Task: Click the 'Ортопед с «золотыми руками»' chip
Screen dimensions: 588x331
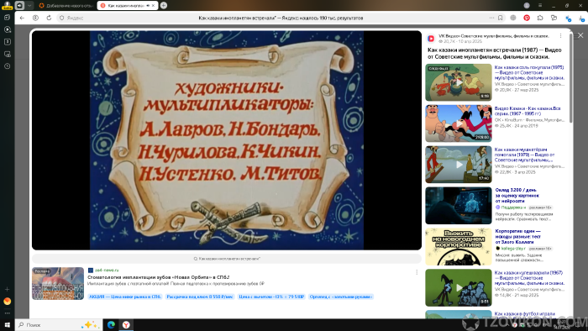Action: (341, 297)
